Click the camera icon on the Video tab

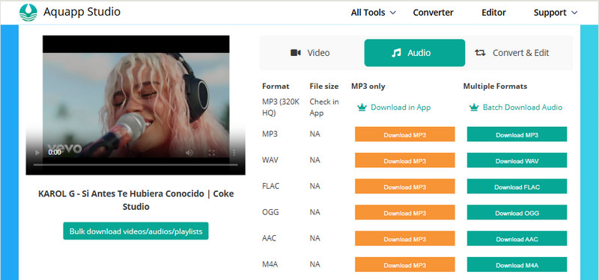pyautogui.click(x=296, y=53)
